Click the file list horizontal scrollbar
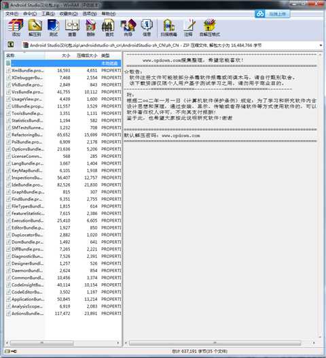Viewport: 326px width, 358px height. pyautogui.click(x=42, y=343)
